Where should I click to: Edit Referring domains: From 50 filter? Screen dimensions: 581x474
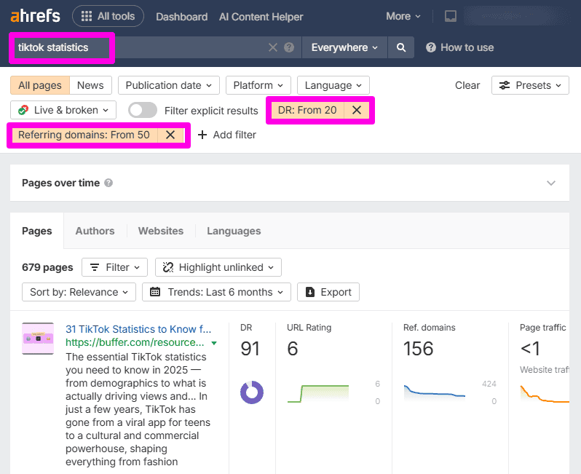84,135
